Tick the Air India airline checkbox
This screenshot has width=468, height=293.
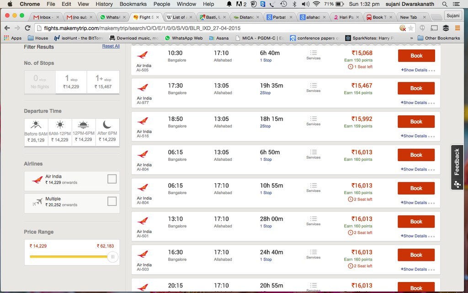click(x=112, y=179)
